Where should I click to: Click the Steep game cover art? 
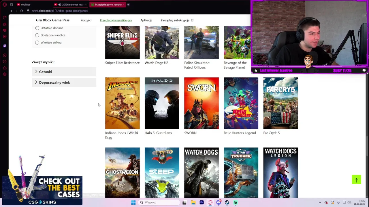[162, 172]
